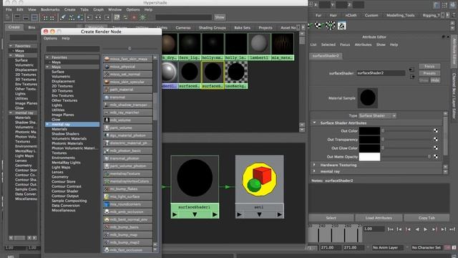Create a mi_bump_flakes node
Screen dimensions: 458x258
[127, 189]
